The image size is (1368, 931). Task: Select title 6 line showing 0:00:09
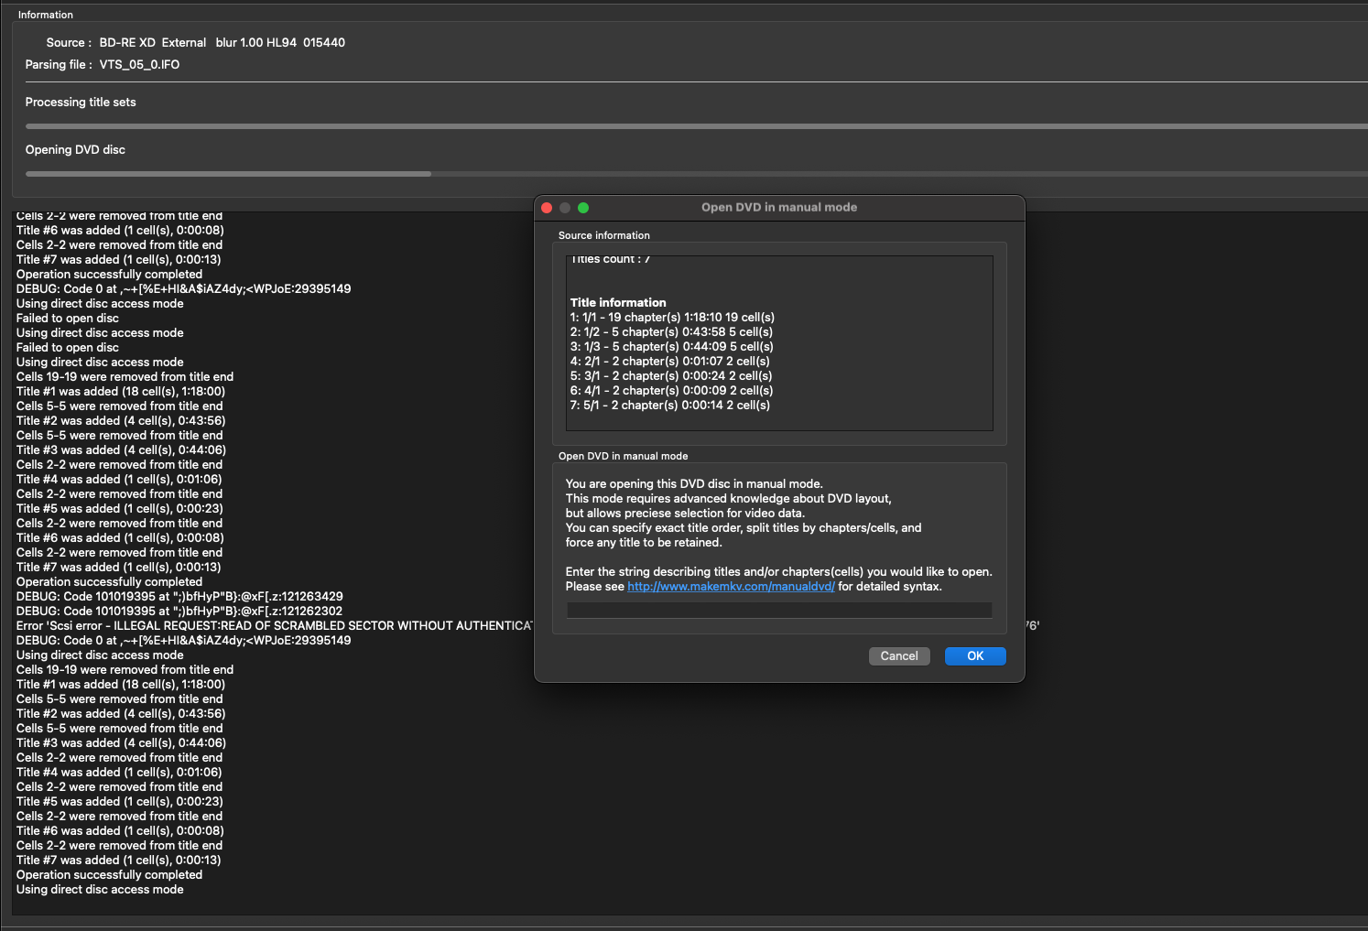click(671, 391)
